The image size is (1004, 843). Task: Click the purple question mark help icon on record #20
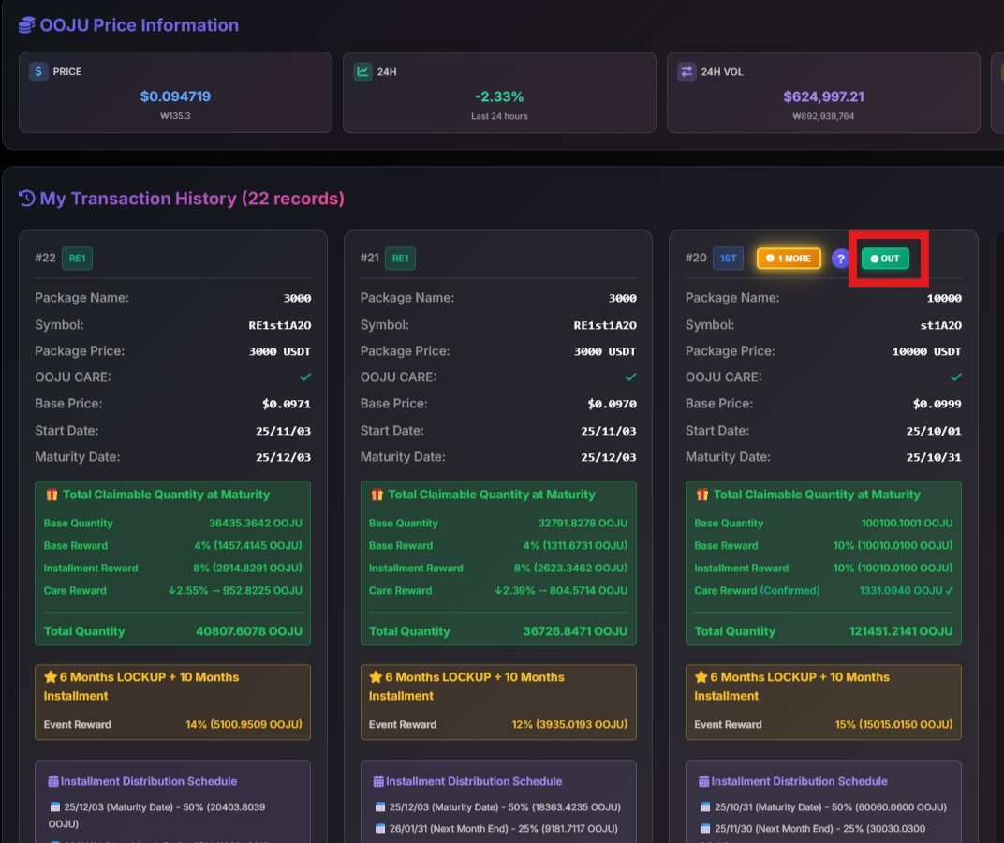pos(840,259)
